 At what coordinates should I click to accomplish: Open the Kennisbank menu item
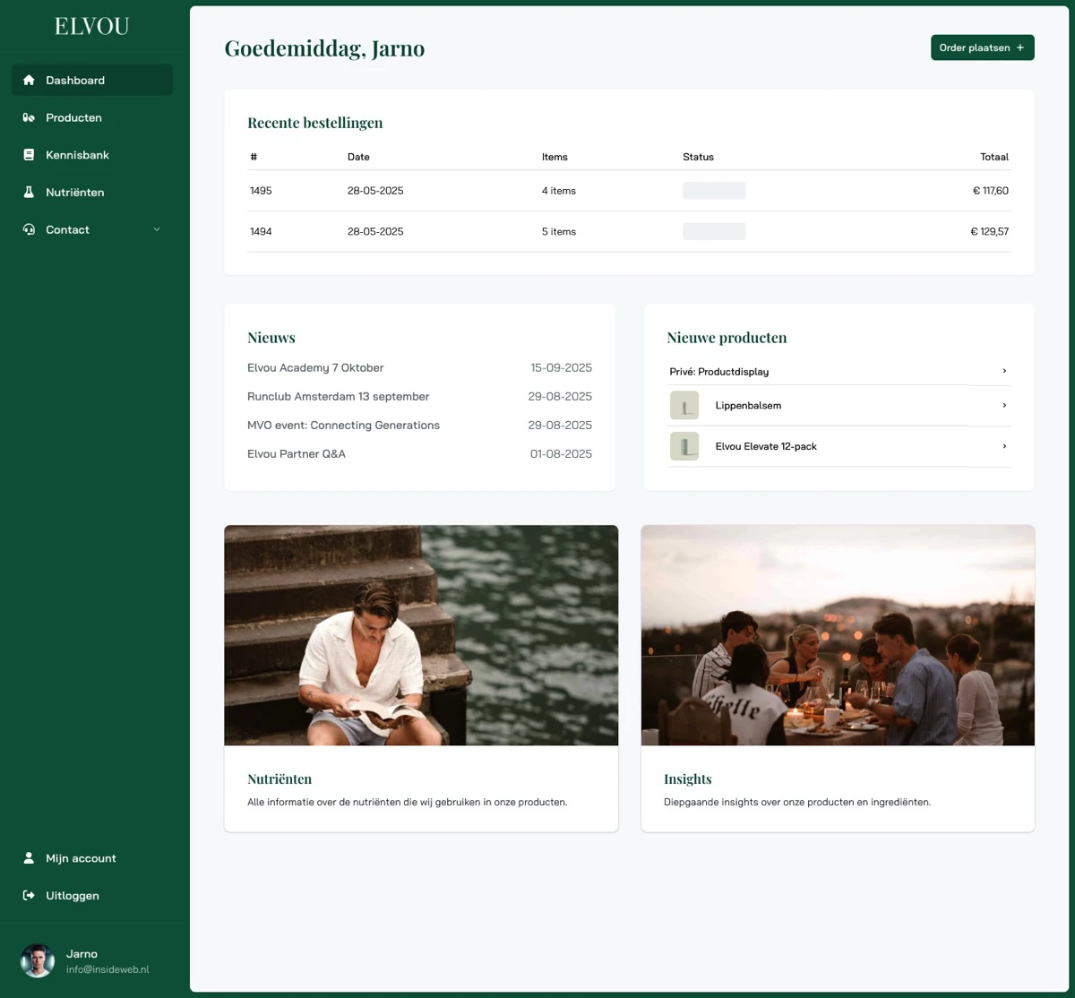[77, 155]
